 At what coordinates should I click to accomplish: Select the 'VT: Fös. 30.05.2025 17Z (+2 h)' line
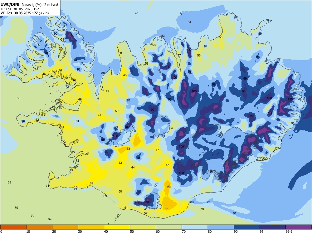tap(24, 13)
